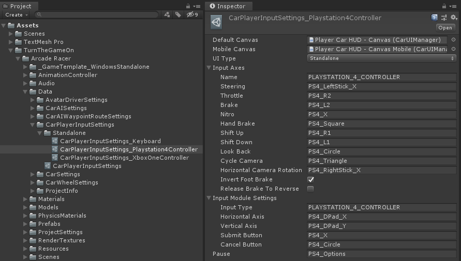The image size is (461, 261).
Task: Click the preset selector icon in Inspector
Action: (444, 18)
